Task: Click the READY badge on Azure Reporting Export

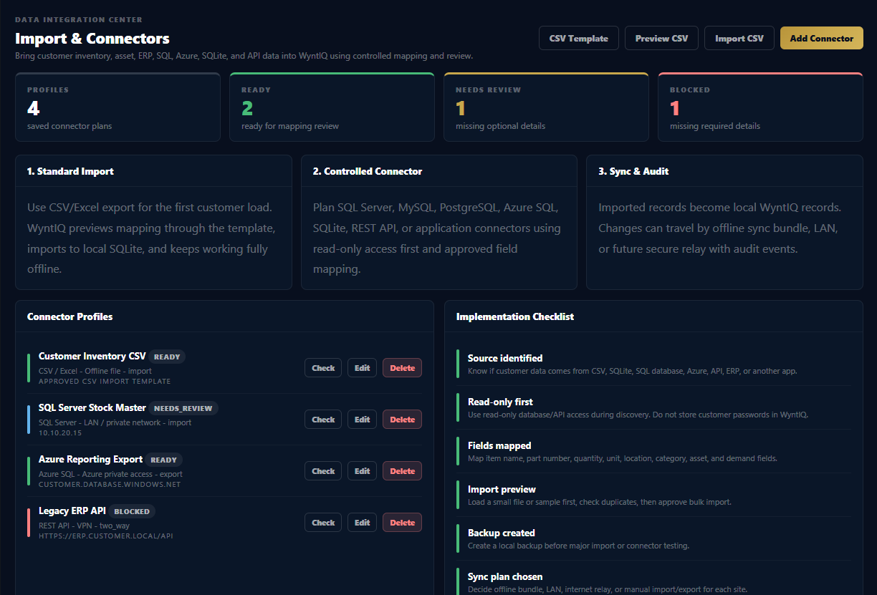Action: [164, 460]
